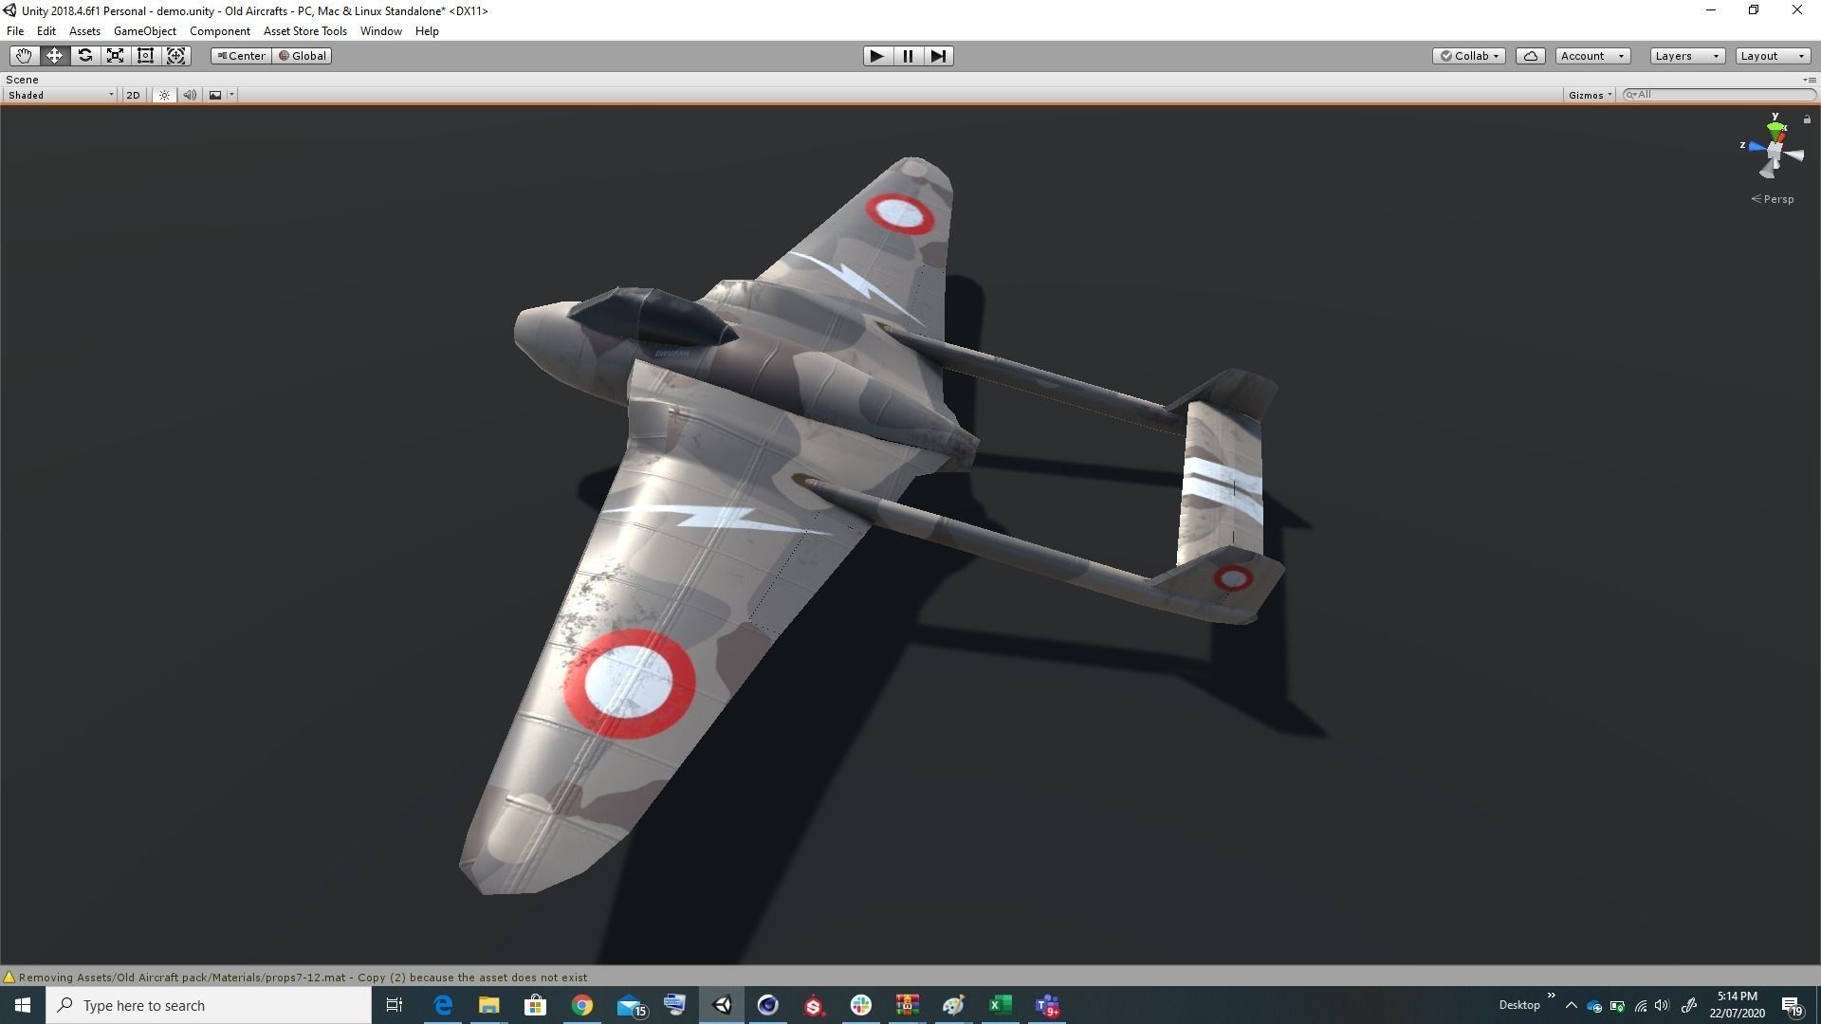This screenshot has width=1821, height=1024.
Task: Select the Rect transform tool
Action: (145, 56)
